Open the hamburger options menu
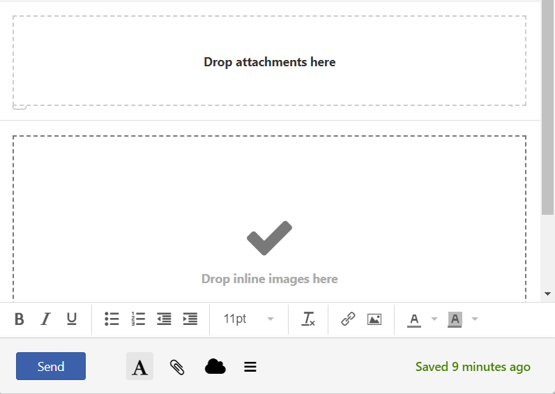Screen dimensions: 555x394 pyautogui.click(x=250, y=367)
